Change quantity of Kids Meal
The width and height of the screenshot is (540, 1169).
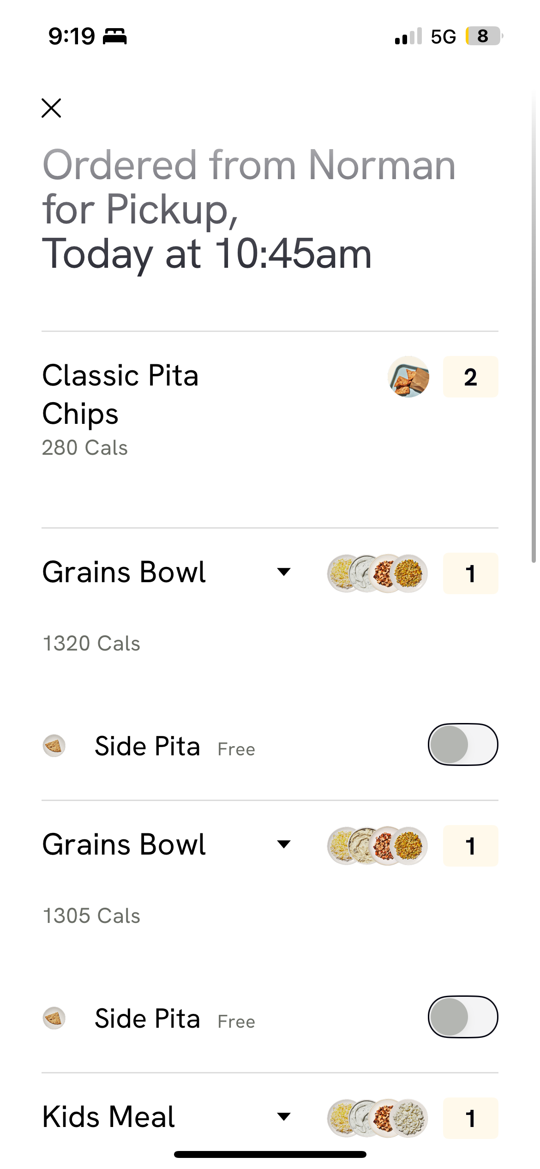pyautogui.click(x=470, y=1118)
